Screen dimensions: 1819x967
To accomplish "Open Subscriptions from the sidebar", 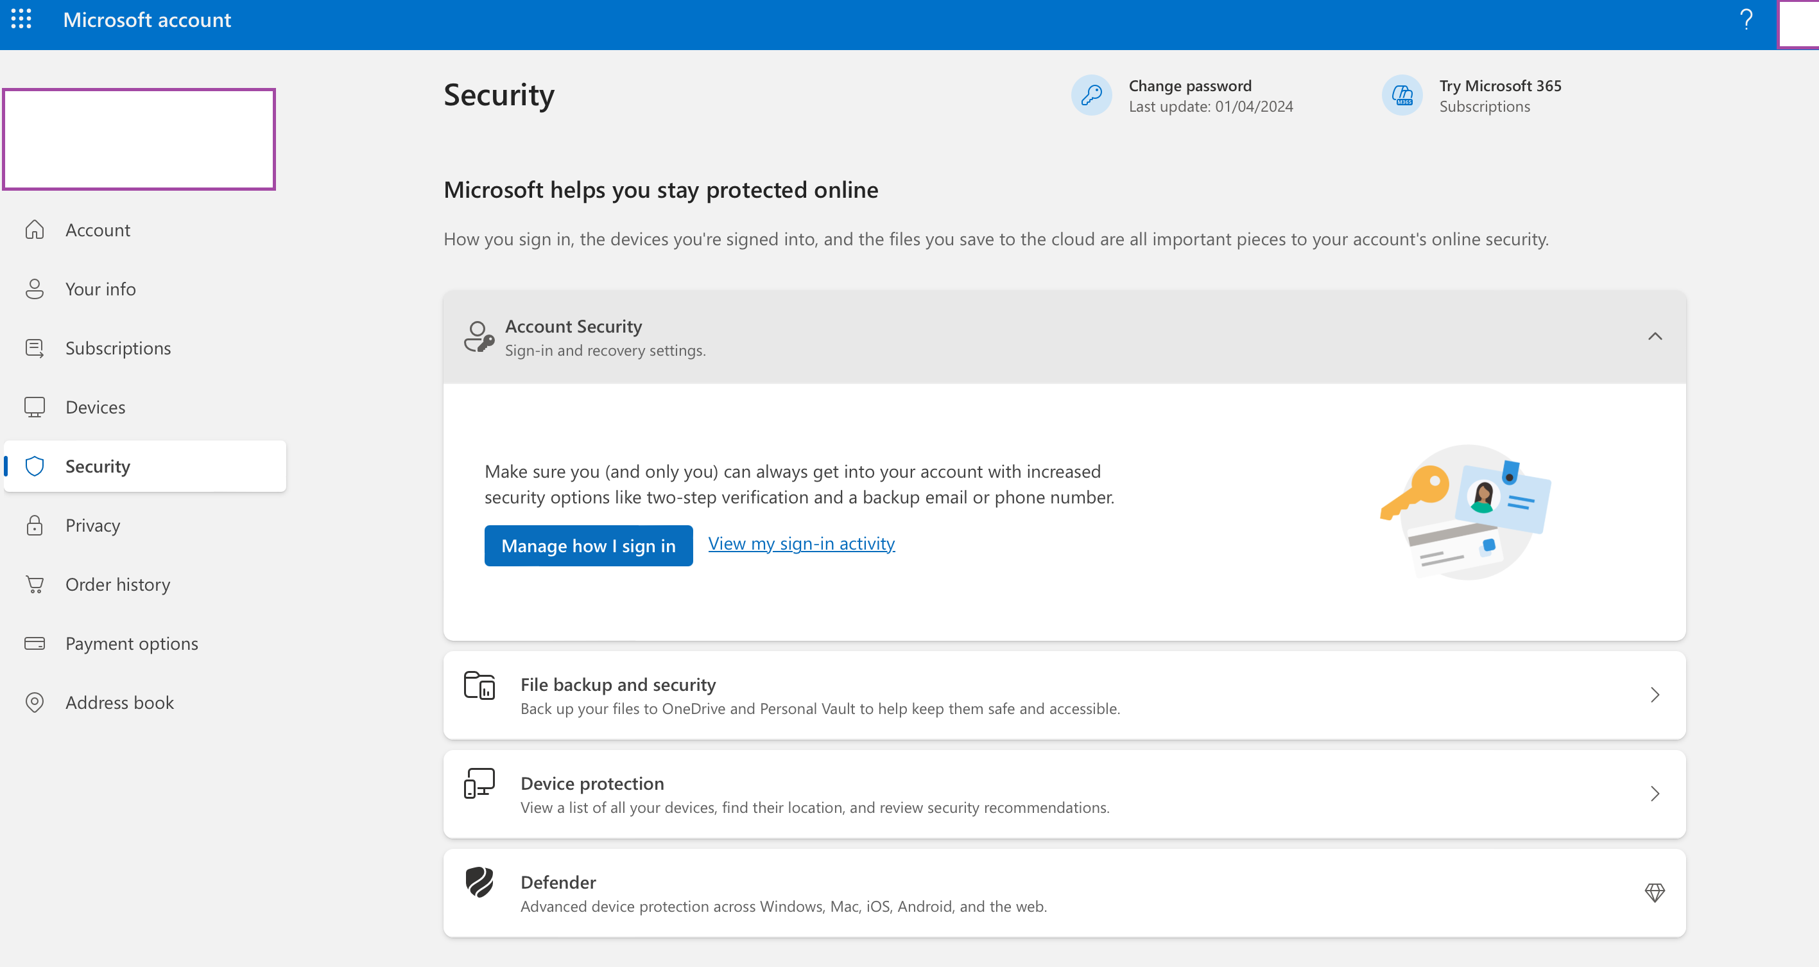I will [145, 348].
